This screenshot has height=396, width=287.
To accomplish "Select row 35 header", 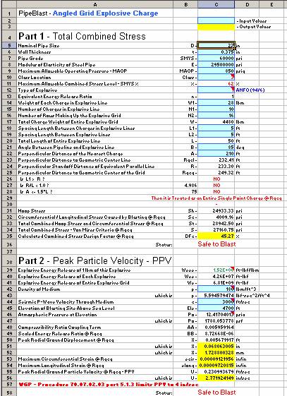I will click(9, 236).
